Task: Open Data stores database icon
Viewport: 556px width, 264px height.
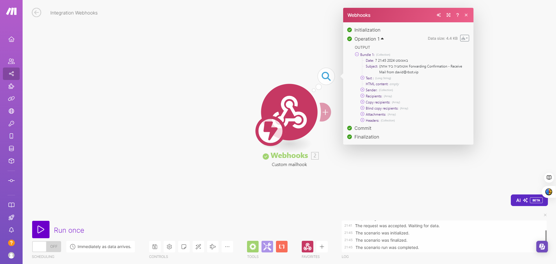Action: point(11,148)
